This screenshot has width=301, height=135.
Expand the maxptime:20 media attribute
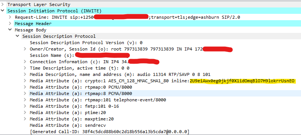pos(25,119)
